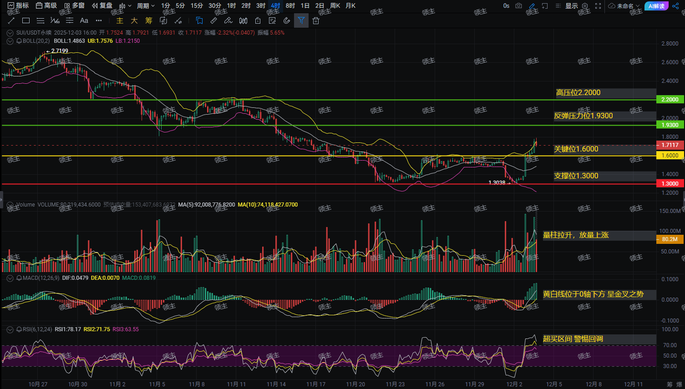Image resolution: width=685 pixels, height=389 pixels.
Task: Open the 周期 period dropdown
Action: coord(146,6)
